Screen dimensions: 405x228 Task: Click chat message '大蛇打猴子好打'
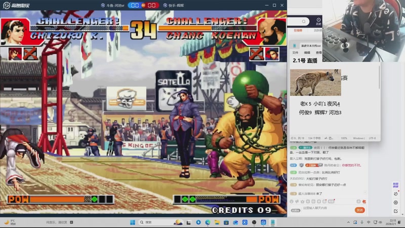[x=317, y=178]
